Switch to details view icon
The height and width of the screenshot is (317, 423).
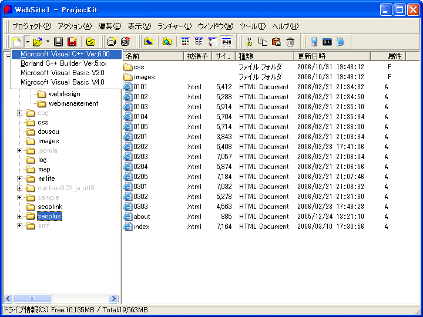point(226,42)
